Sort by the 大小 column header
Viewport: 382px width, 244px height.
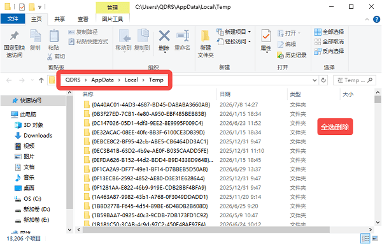tap(348, 94)
